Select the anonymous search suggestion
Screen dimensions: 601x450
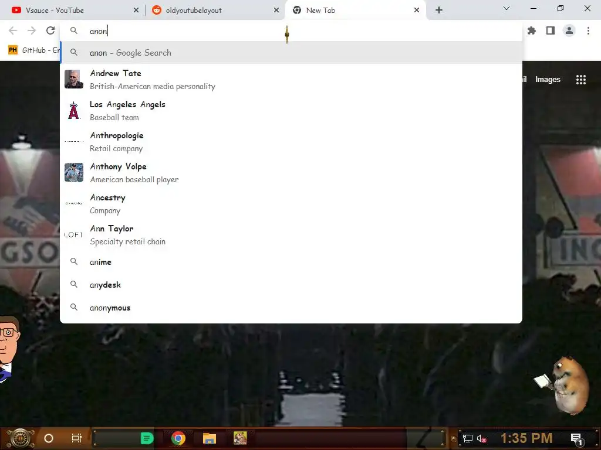tap(291, 308)
